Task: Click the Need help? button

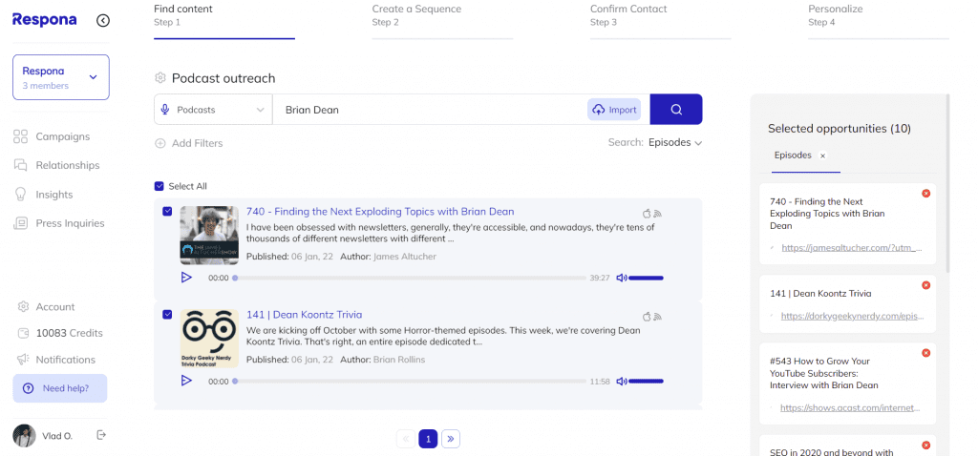Action: (x=60, y=388)
